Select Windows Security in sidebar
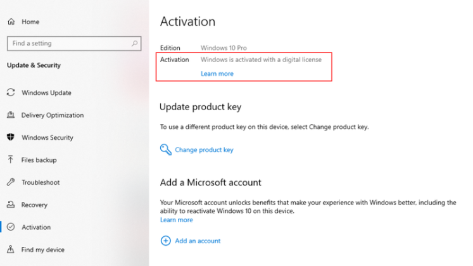This screenshot has width=473, height=266. click(47, 137)
